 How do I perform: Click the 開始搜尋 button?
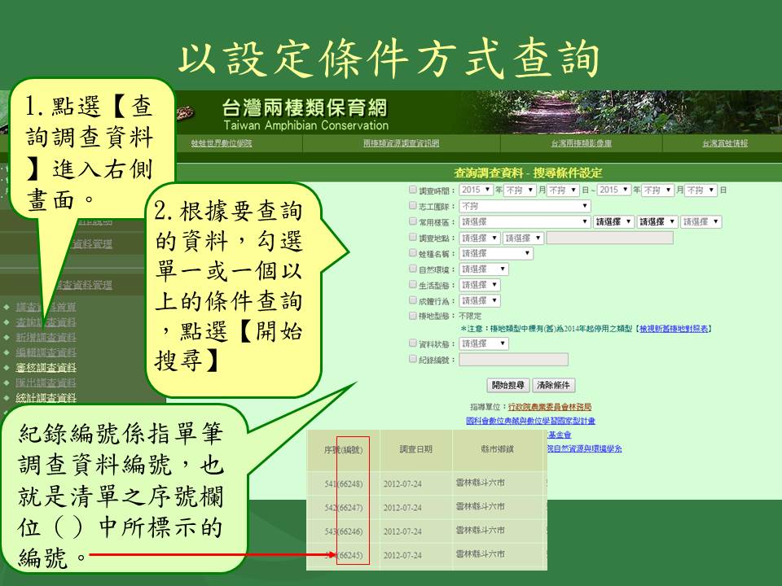click(x=509, y=385)
